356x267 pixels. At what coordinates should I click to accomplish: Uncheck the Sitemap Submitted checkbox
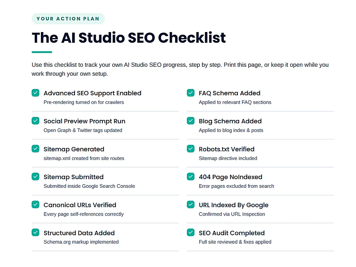coord(35,177)
